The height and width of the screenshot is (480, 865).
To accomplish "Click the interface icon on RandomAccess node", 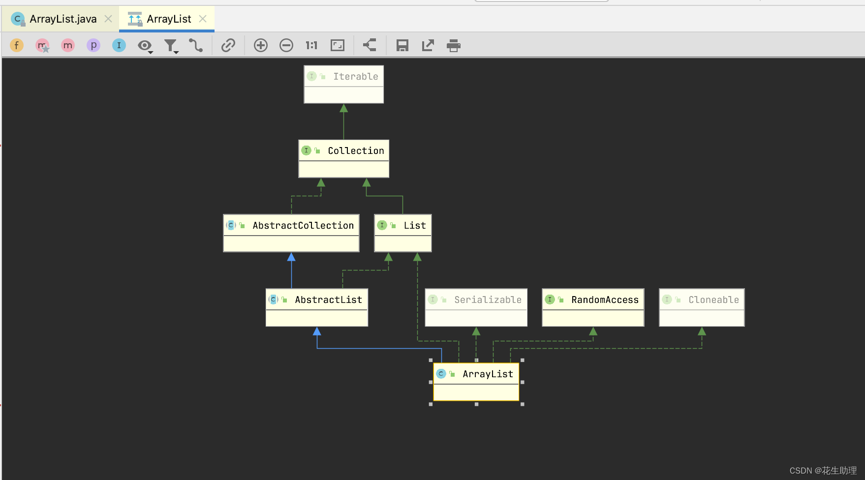I will point(550,300).
